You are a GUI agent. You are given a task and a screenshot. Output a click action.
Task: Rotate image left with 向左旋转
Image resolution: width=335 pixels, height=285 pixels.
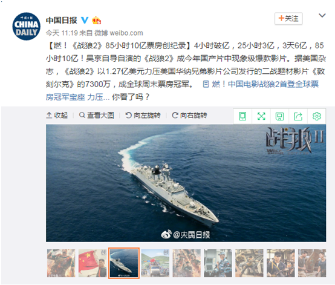point(143,115)
